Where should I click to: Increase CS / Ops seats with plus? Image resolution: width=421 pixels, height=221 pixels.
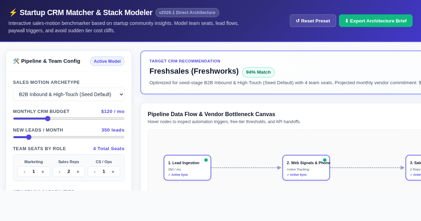[113, 172]
